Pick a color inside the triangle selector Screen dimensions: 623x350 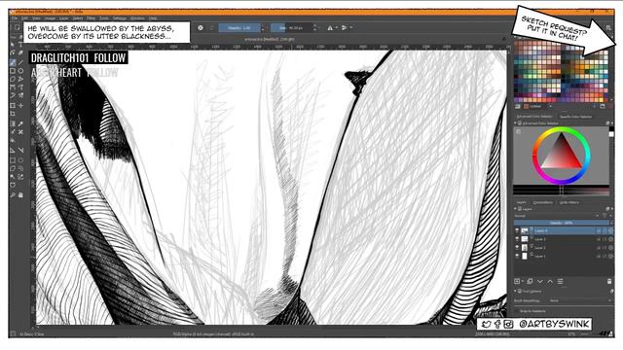[561, 156]
